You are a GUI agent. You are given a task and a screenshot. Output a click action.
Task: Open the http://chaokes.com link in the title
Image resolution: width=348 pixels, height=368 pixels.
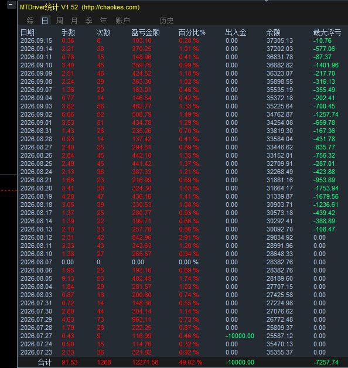pos(111,7)
